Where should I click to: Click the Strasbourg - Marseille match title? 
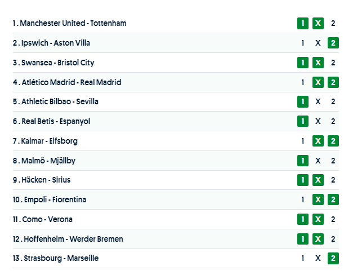point(61,259)
